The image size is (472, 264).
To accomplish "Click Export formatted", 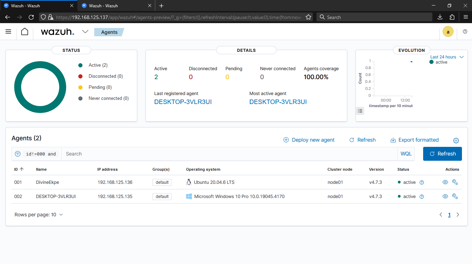I will click(414, 140).
